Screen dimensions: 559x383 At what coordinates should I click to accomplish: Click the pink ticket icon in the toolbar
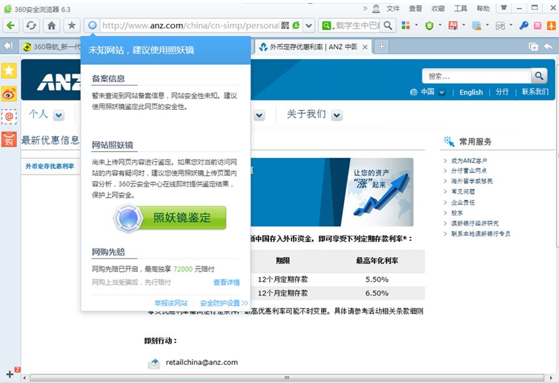pos(538,26)
